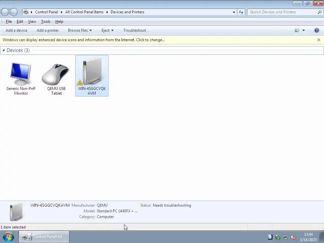Screen dimensions: 324x243
Task: Click the magnifier search icon
Action: pos(320,12)
